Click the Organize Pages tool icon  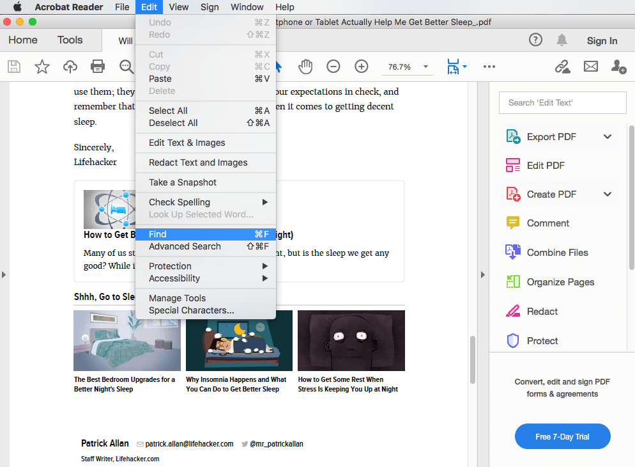[x=513, y=281]
